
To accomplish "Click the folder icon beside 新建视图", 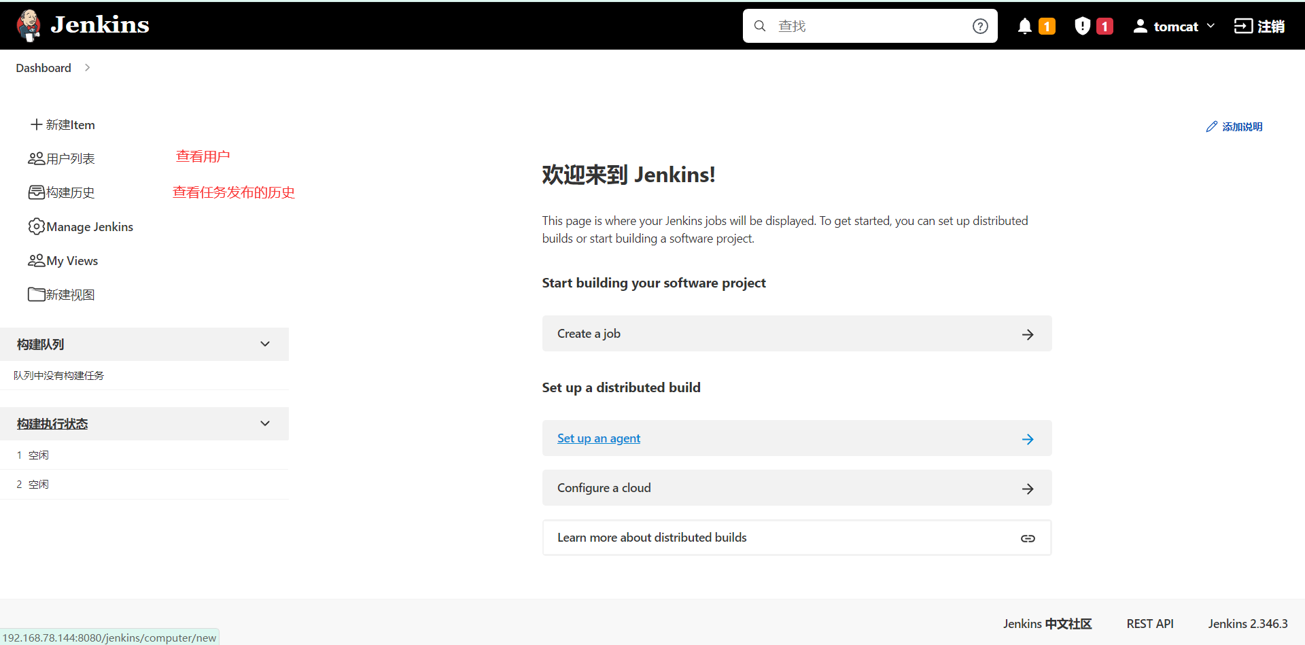I will [x=36, y=294].
